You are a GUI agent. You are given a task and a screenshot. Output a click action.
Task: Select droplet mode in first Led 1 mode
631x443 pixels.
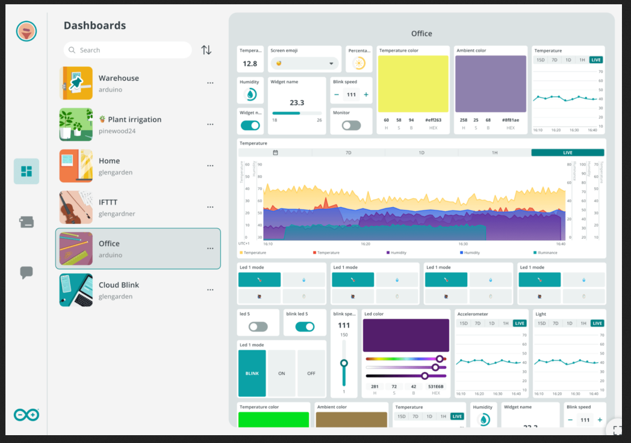pyautogui.click(x=304, y=280)
